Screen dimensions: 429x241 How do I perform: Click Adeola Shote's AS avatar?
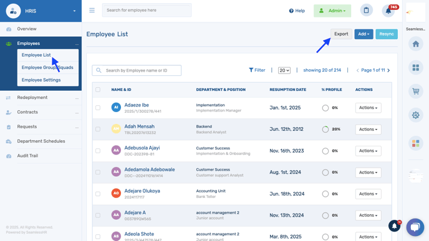[116, 236]
